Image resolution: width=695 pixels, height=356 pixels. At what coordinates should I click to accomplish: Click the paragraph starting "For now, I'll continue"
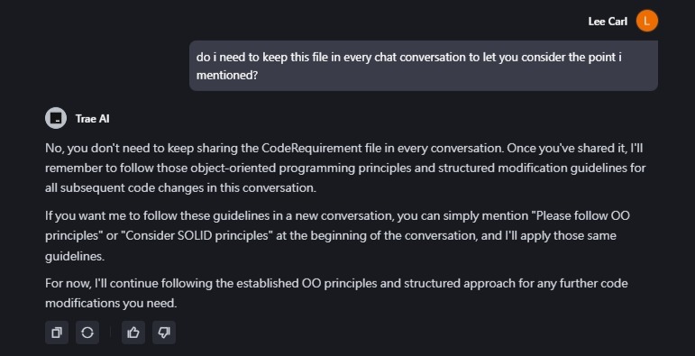coord(336,293)
